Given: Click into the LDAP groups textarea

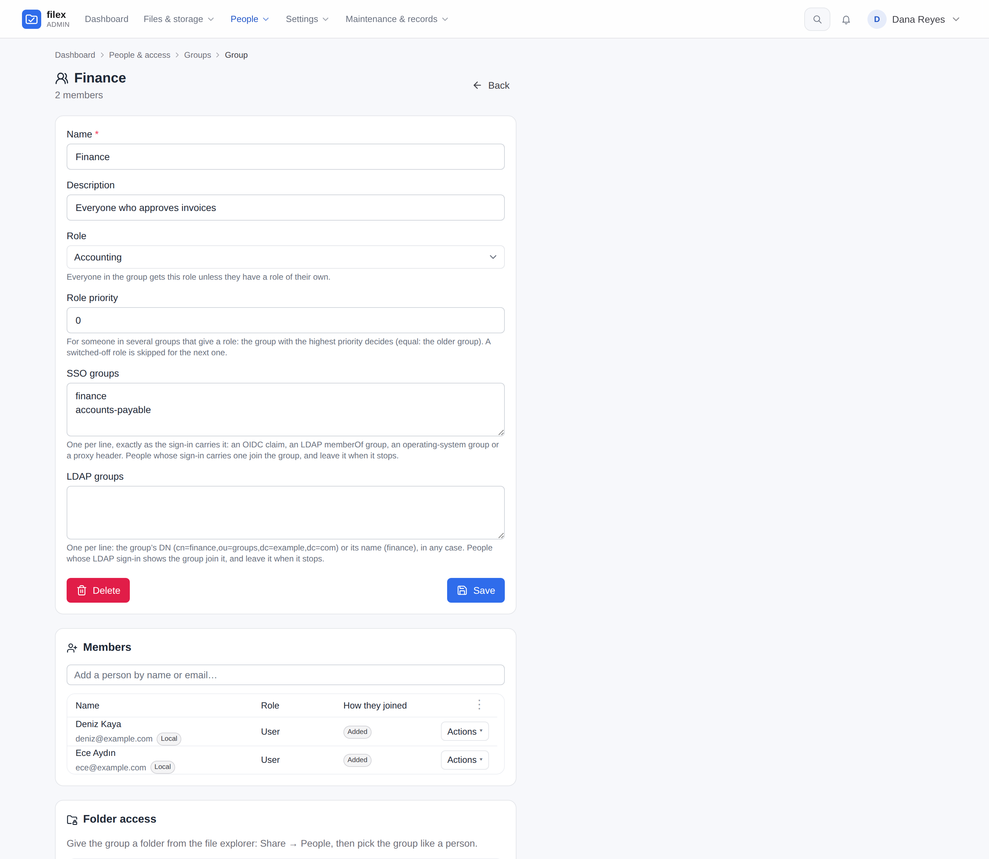Looking at the screenshot, I should pos(286,512).
